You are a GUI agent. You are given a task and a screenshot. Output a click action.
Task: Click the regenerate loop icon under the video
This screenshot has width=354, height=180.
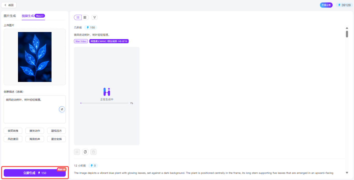[x=77, y=152]
